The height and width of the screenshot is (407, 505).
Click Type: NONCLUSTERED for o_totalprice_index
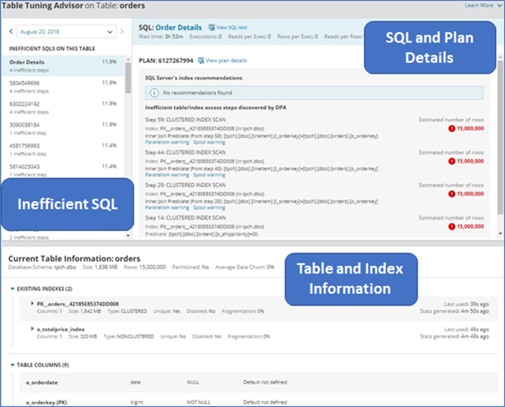point(129,337)
